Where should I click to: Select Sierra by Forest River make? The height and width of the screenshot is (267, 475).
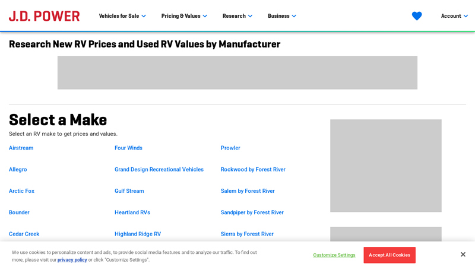(x=247, y=234)
